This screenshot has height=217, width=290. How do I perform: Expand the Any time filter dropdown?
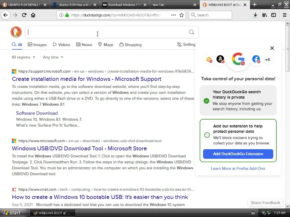click(53, 57)
